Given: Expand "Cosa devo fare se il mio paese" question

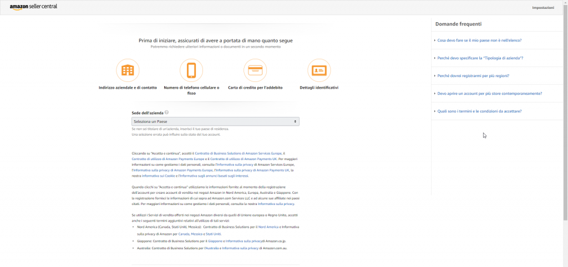Looking at the screenshot, I should pyautogui.click(x=479, y=40).
